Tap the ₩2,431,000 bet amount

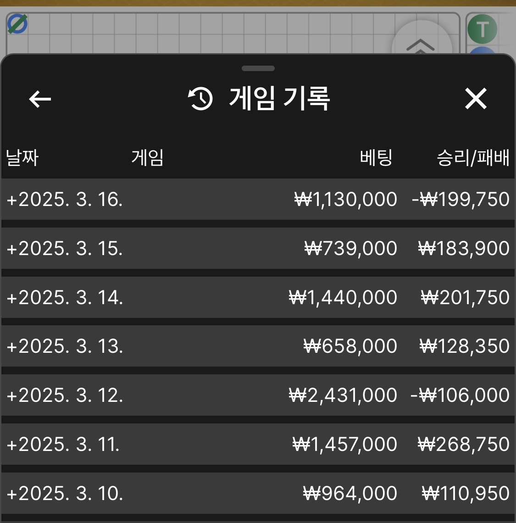tap(343, 395)
